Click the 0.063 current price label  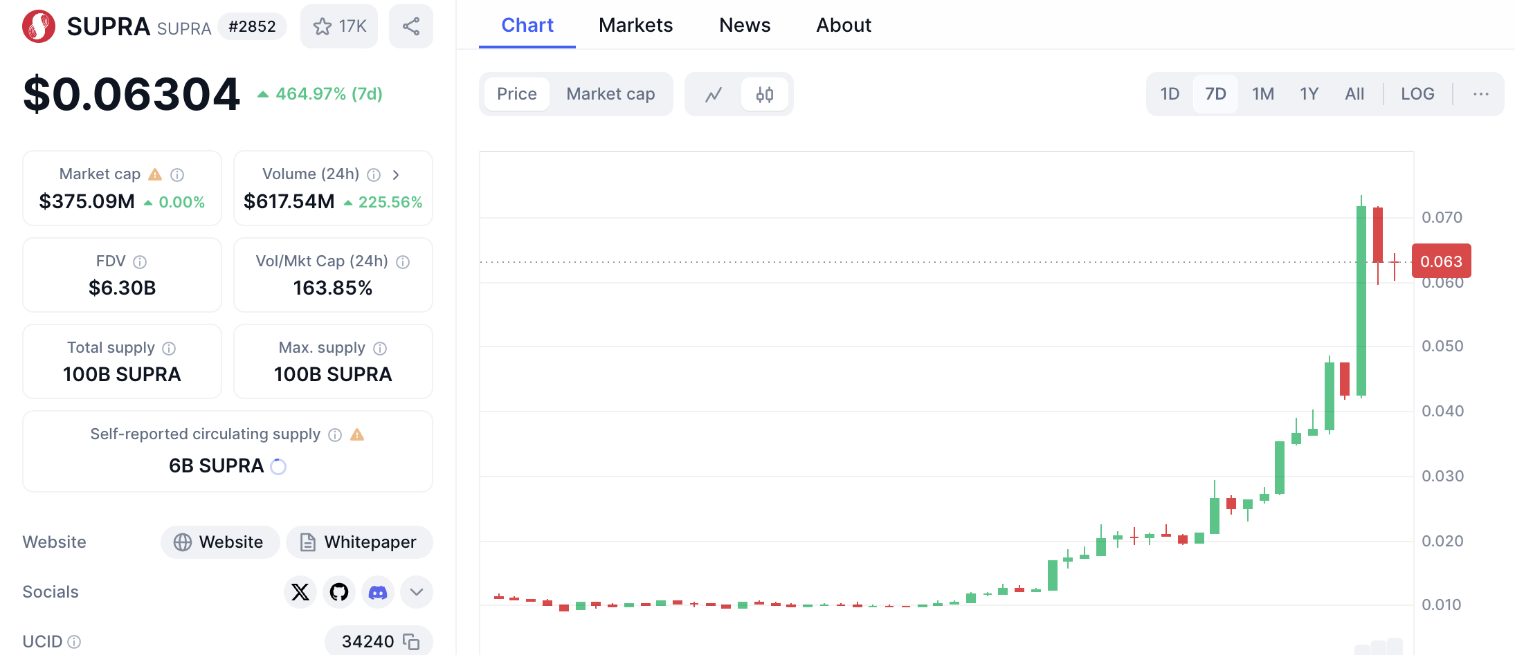1442,261
